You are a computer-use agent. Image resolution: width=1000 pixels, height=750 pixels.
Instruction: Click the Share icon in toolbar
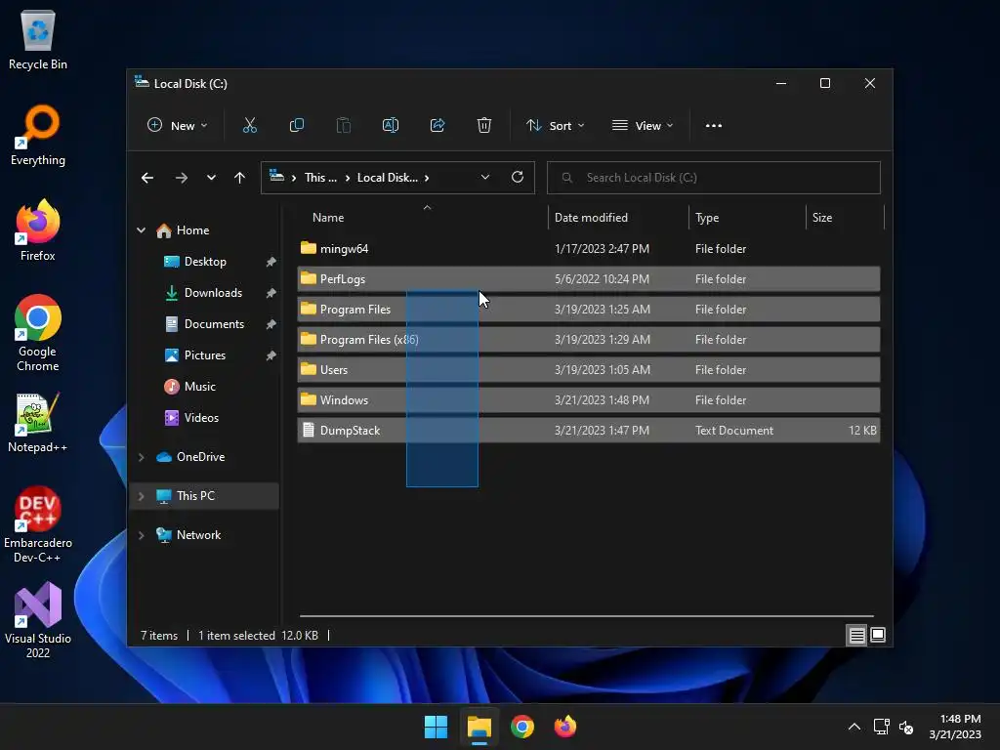point(437,126)
